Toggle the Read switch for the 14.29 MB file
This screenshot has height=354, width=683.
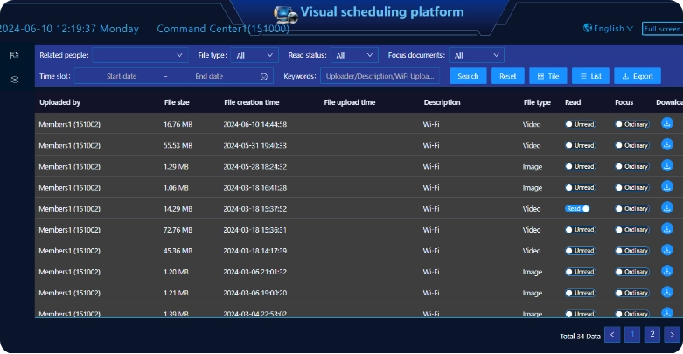click(x=577, y=209)
